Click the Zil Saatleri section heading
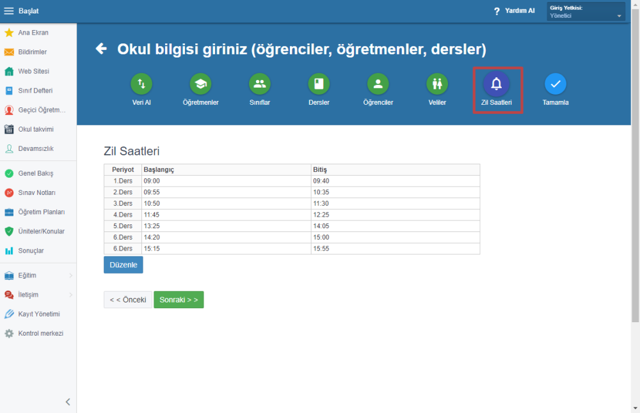This screenshot has height=413, width=640. click(131, 152)
